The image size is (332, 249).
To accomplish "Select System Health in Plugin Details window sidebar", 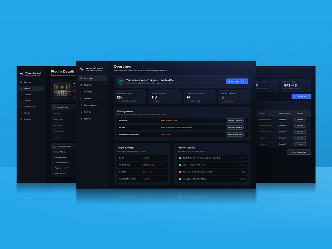I will point(31,107).
